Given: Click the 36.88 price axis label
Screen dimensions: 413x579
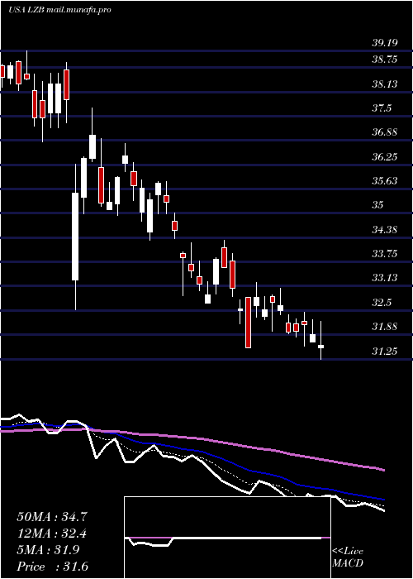Looking at the screenshot, I should (x=385, y=132).
